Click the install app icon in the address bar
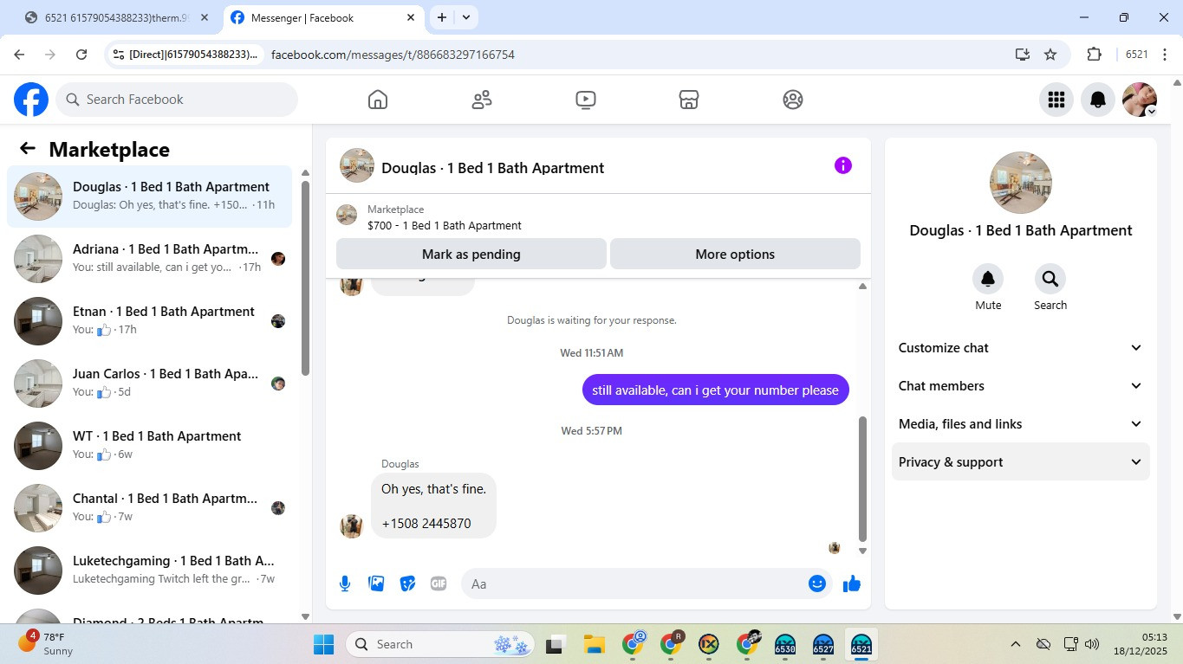 (x=1023, y=55)
